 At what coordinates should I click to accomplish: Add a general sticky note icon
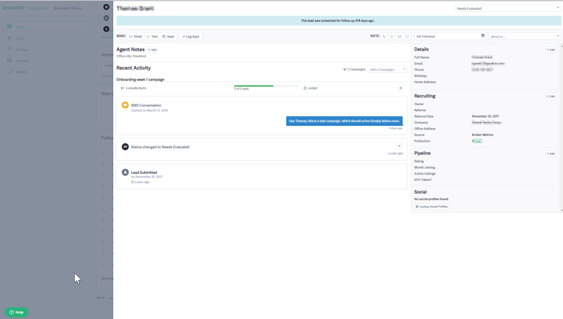[407, 36]
